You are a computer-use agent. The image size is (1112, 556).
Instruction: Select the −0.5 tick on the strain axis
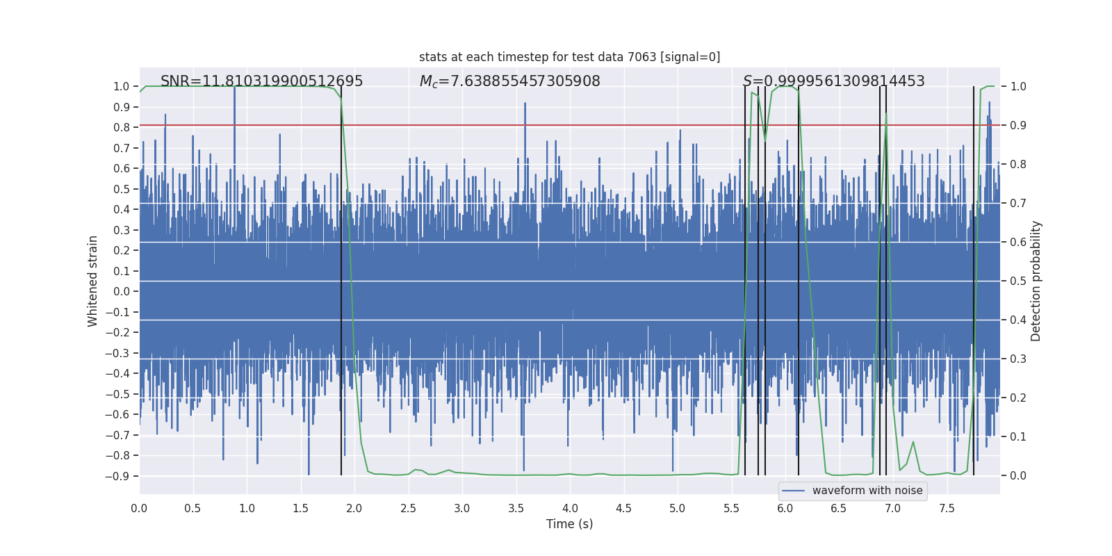point(117,394)
